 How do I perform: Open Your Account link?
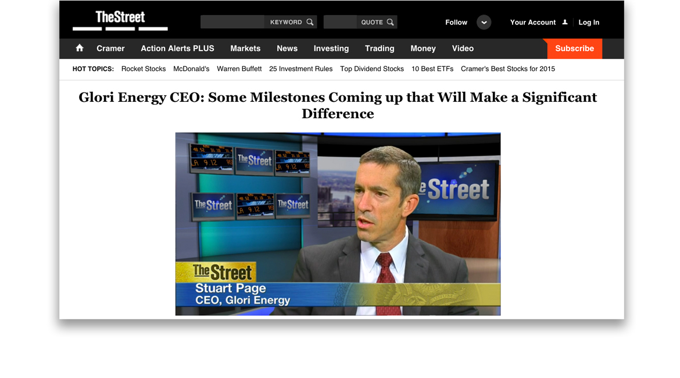532,22
